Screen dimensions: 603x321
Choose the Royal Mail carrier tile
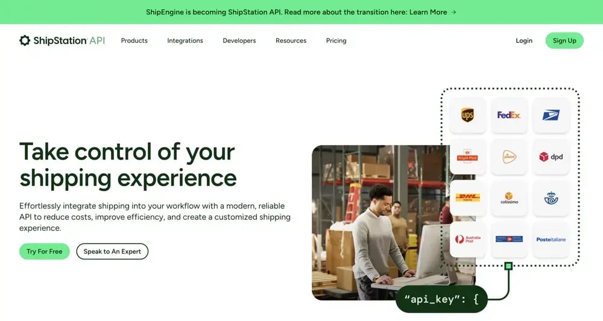pos(467,157)
